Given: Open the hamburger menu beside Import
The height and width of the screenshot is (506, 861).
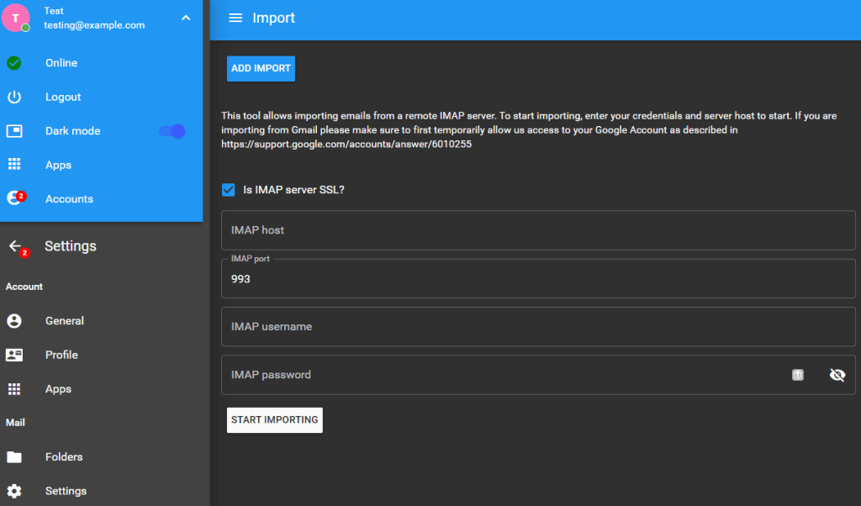Looking at the screenshot, I should pyautogui.click(x=236, y=17).
